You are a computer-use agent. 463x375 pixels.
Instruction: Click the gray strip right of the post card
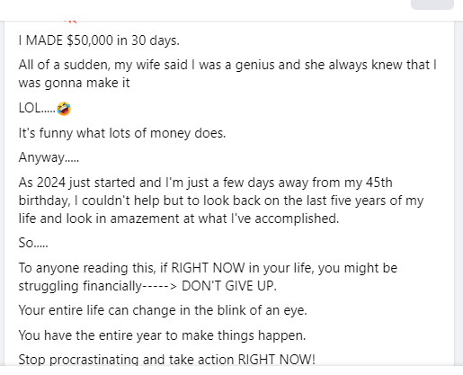coord(459,193)
